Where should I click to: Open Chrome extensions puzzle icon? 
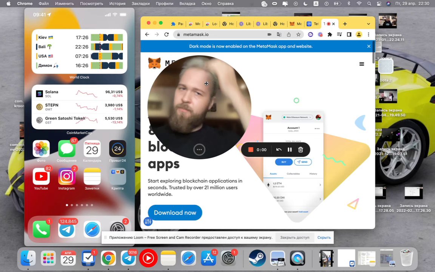point(330,34)
